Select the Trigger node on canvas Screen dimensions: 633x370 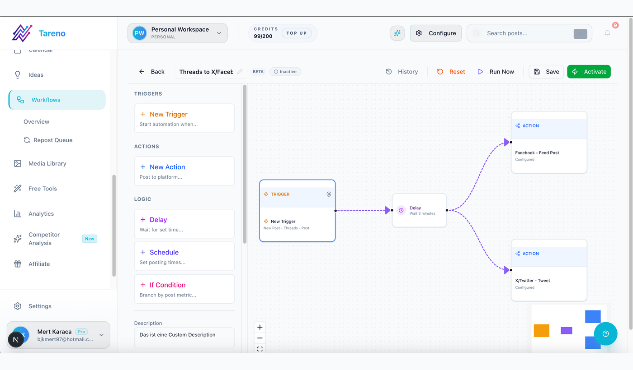(x=298, y=211)
